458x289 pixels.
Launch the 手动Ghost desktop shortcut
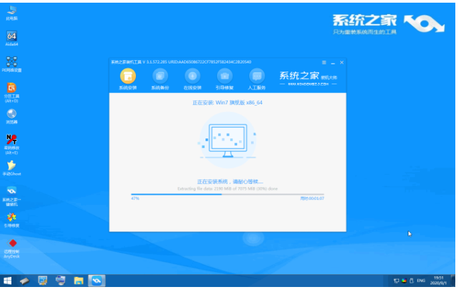point(12,166)
